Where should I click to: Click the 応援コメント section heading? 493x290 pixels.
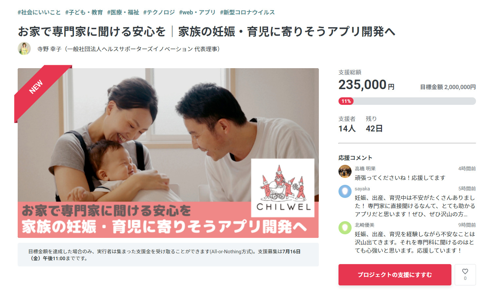355,158
